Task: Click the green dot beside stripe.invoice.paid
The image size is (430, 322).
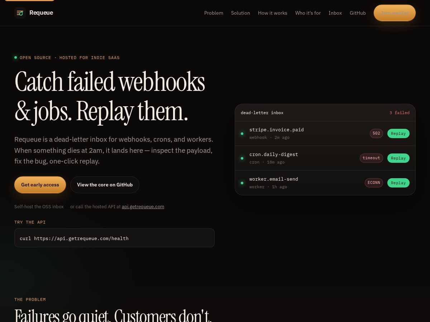Action: pos(242,133)
